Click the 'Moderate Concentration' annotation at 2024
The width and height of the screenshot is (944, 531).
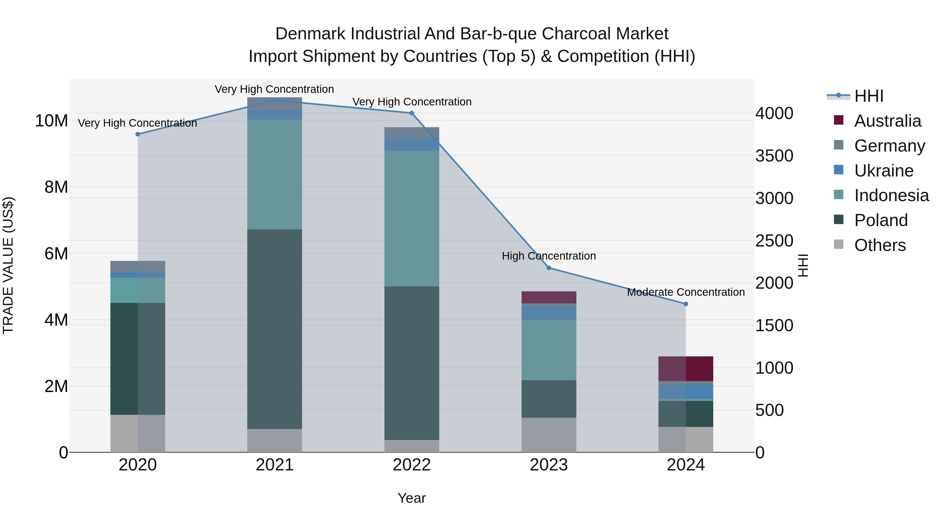686,292
